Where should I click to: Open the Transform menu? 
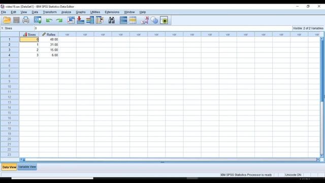pos(50,12)
